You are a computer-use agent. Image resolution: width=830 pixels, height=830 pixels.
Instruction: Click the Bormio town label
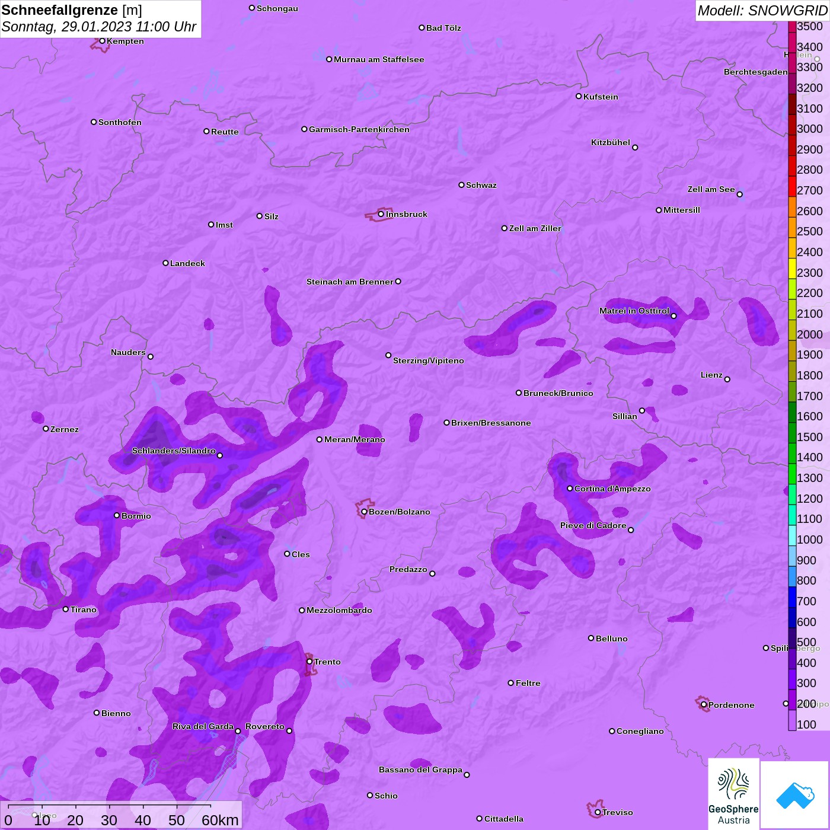[136, 516]
